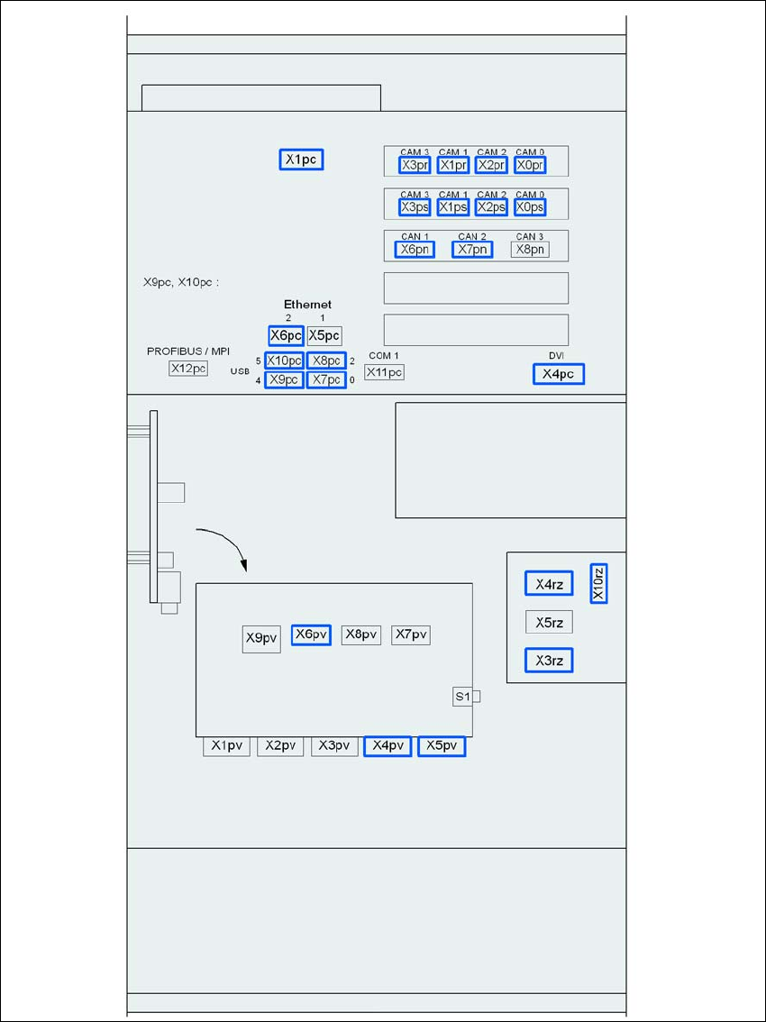Select the highlighted X4pv connector
The image size is (766, 1022).
pyautogui.click(x=388, y=745)
